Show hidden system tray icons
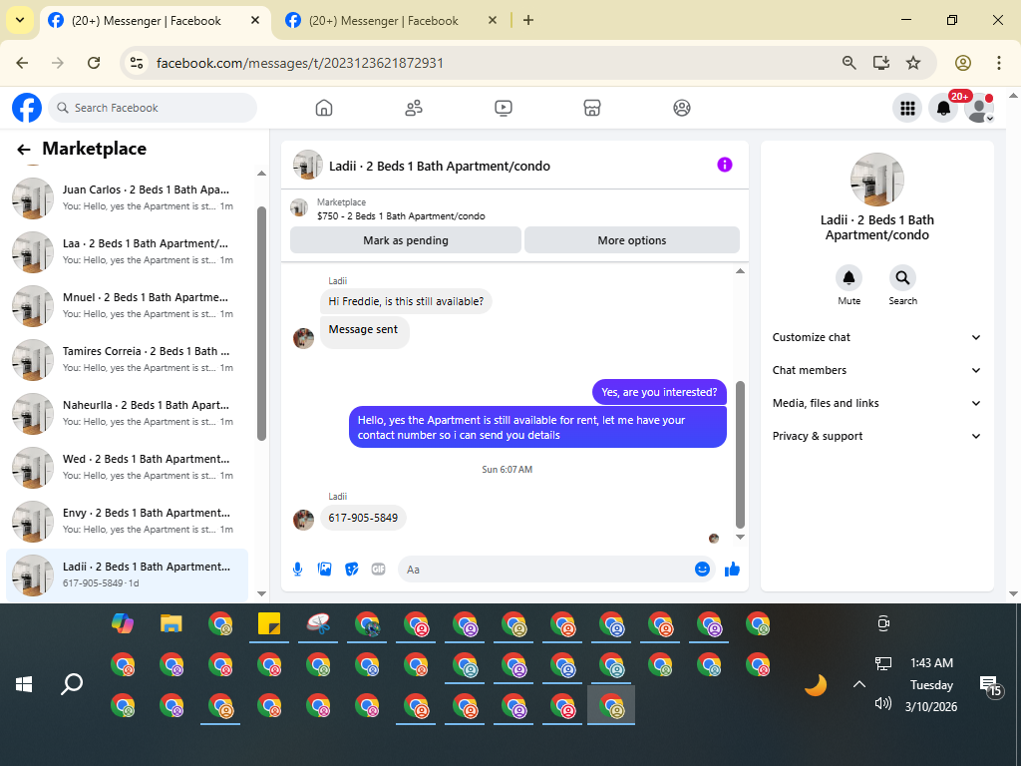The height and width of the screenshot is (766, 1021). click(x=859, y=684)
